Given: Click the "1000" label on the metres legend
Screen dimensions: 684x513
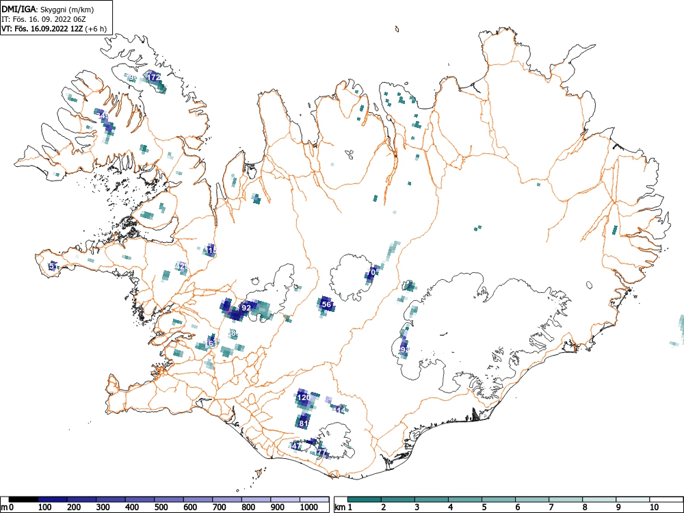Looking at the screenshot, I should coord(309,508).
